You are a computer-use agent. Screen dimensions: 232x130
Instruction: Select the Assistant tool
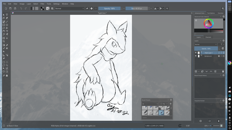click(x=4, y=55)
